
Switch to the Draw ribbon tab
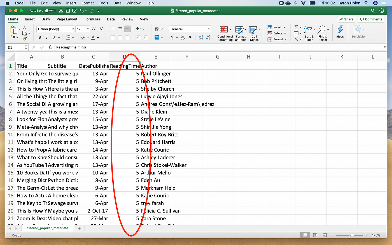pyautogui.click(x=46, y=19)
